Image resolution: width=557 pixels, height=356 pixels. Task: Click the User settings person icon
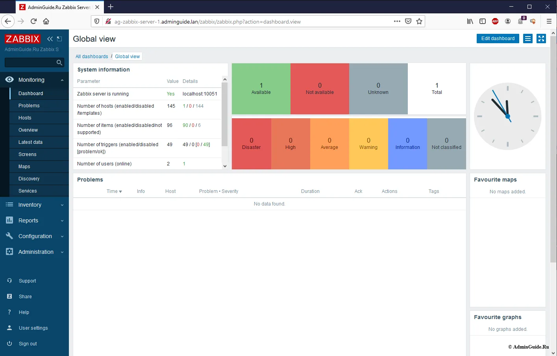point(9,328)
